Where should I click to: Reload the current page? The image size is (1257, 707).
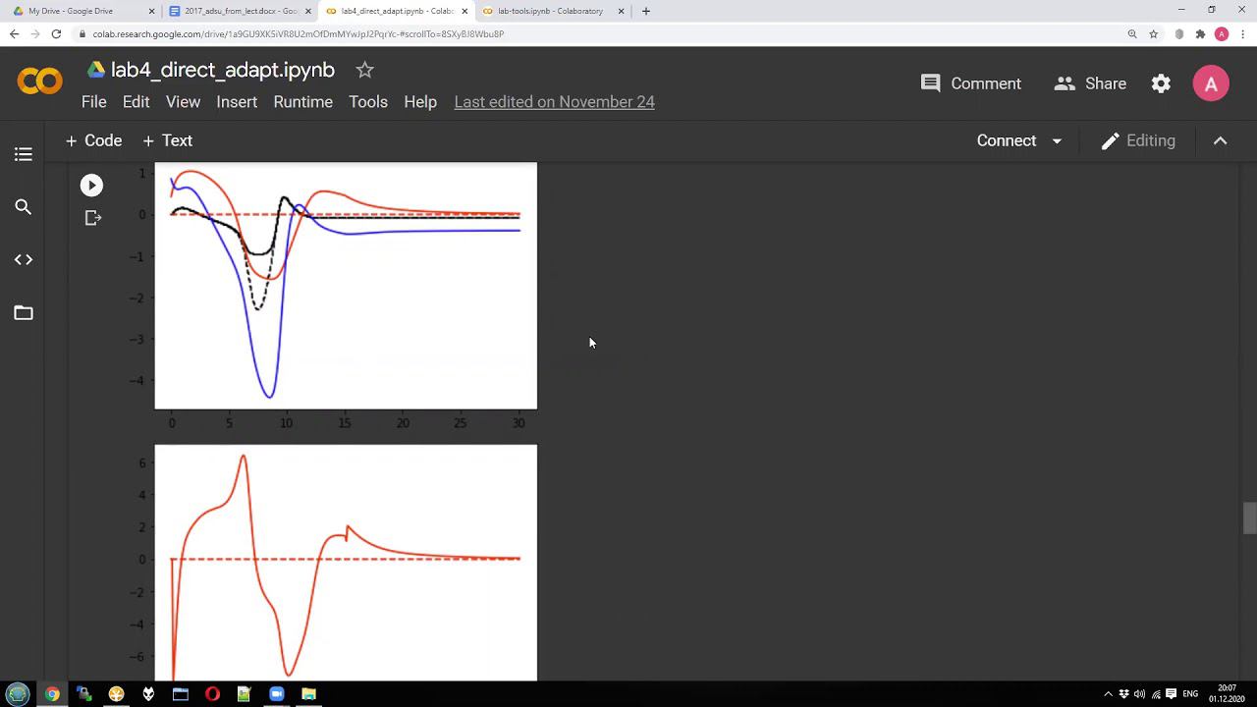(56, 33)
